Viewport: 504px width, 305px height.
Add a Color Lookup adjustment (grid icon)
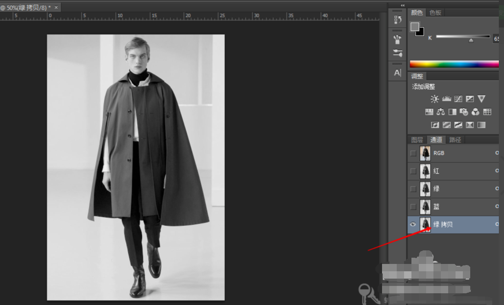[x=487, y=112]
